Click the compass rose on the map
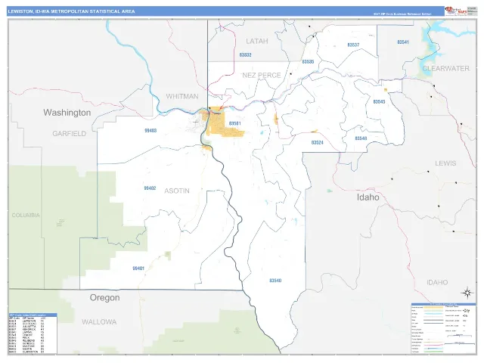 coord(467,293)
